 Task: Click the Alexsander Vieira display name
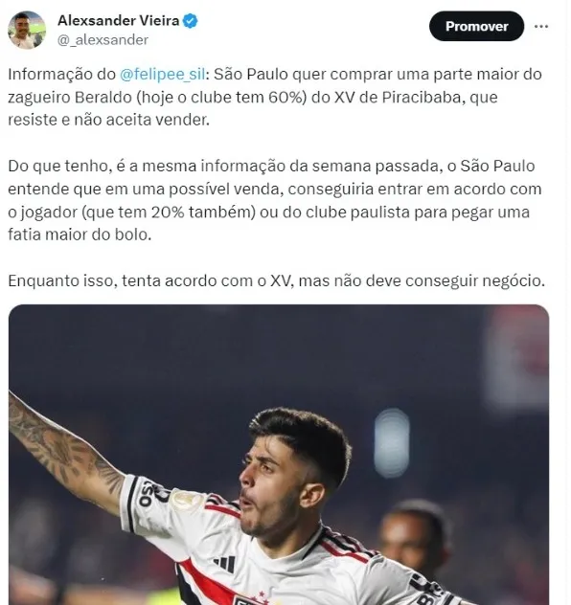click(x=119, y=20)
